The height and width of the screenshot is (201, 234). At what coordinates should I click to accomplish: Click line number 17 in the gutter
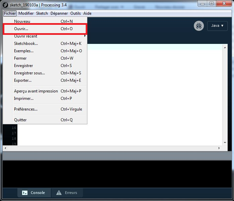[x=14, y=133]
